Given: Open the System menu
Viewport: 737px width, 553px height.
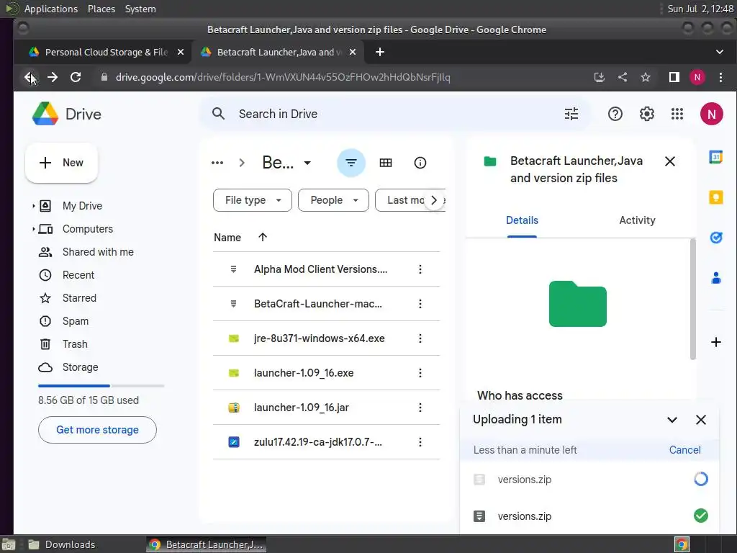Looking at the screenshot, I should coord(140,9).
